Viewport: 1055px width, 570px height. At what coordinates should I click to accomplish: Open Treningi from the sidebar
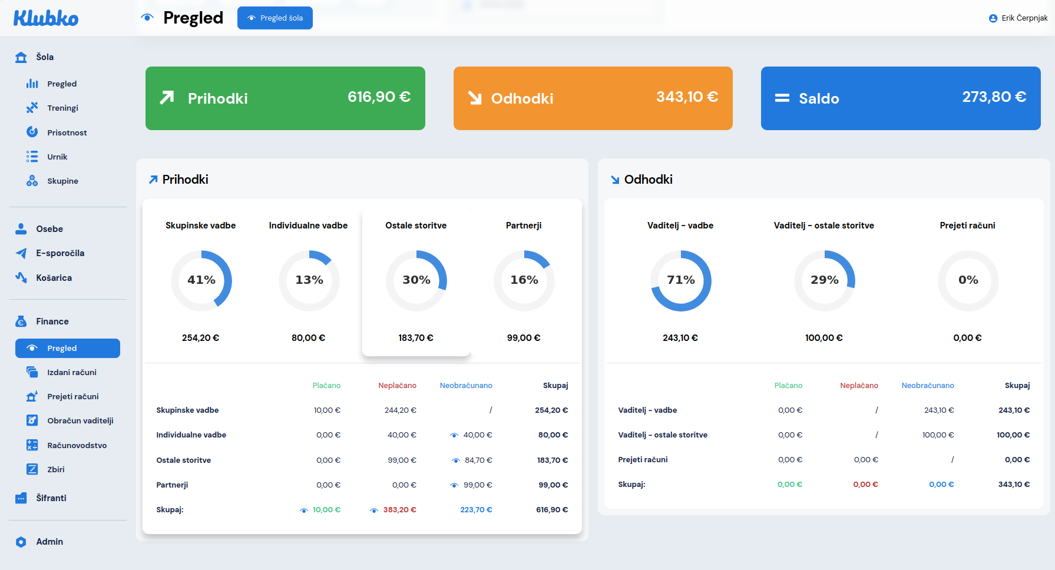point(62,108)
